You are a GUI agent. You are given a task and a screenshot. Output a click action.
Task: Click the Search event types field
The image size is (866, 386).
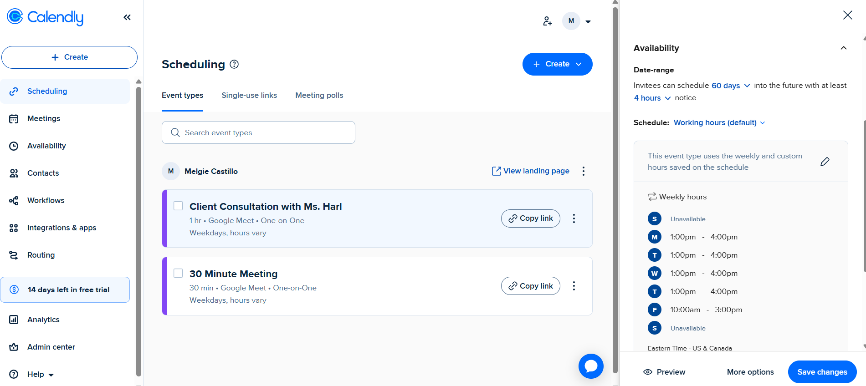[258, 132]
